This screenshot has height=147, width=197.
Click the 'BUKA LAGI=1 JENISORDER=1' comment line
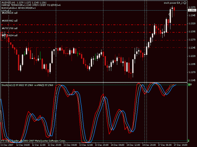pos(19,8)
